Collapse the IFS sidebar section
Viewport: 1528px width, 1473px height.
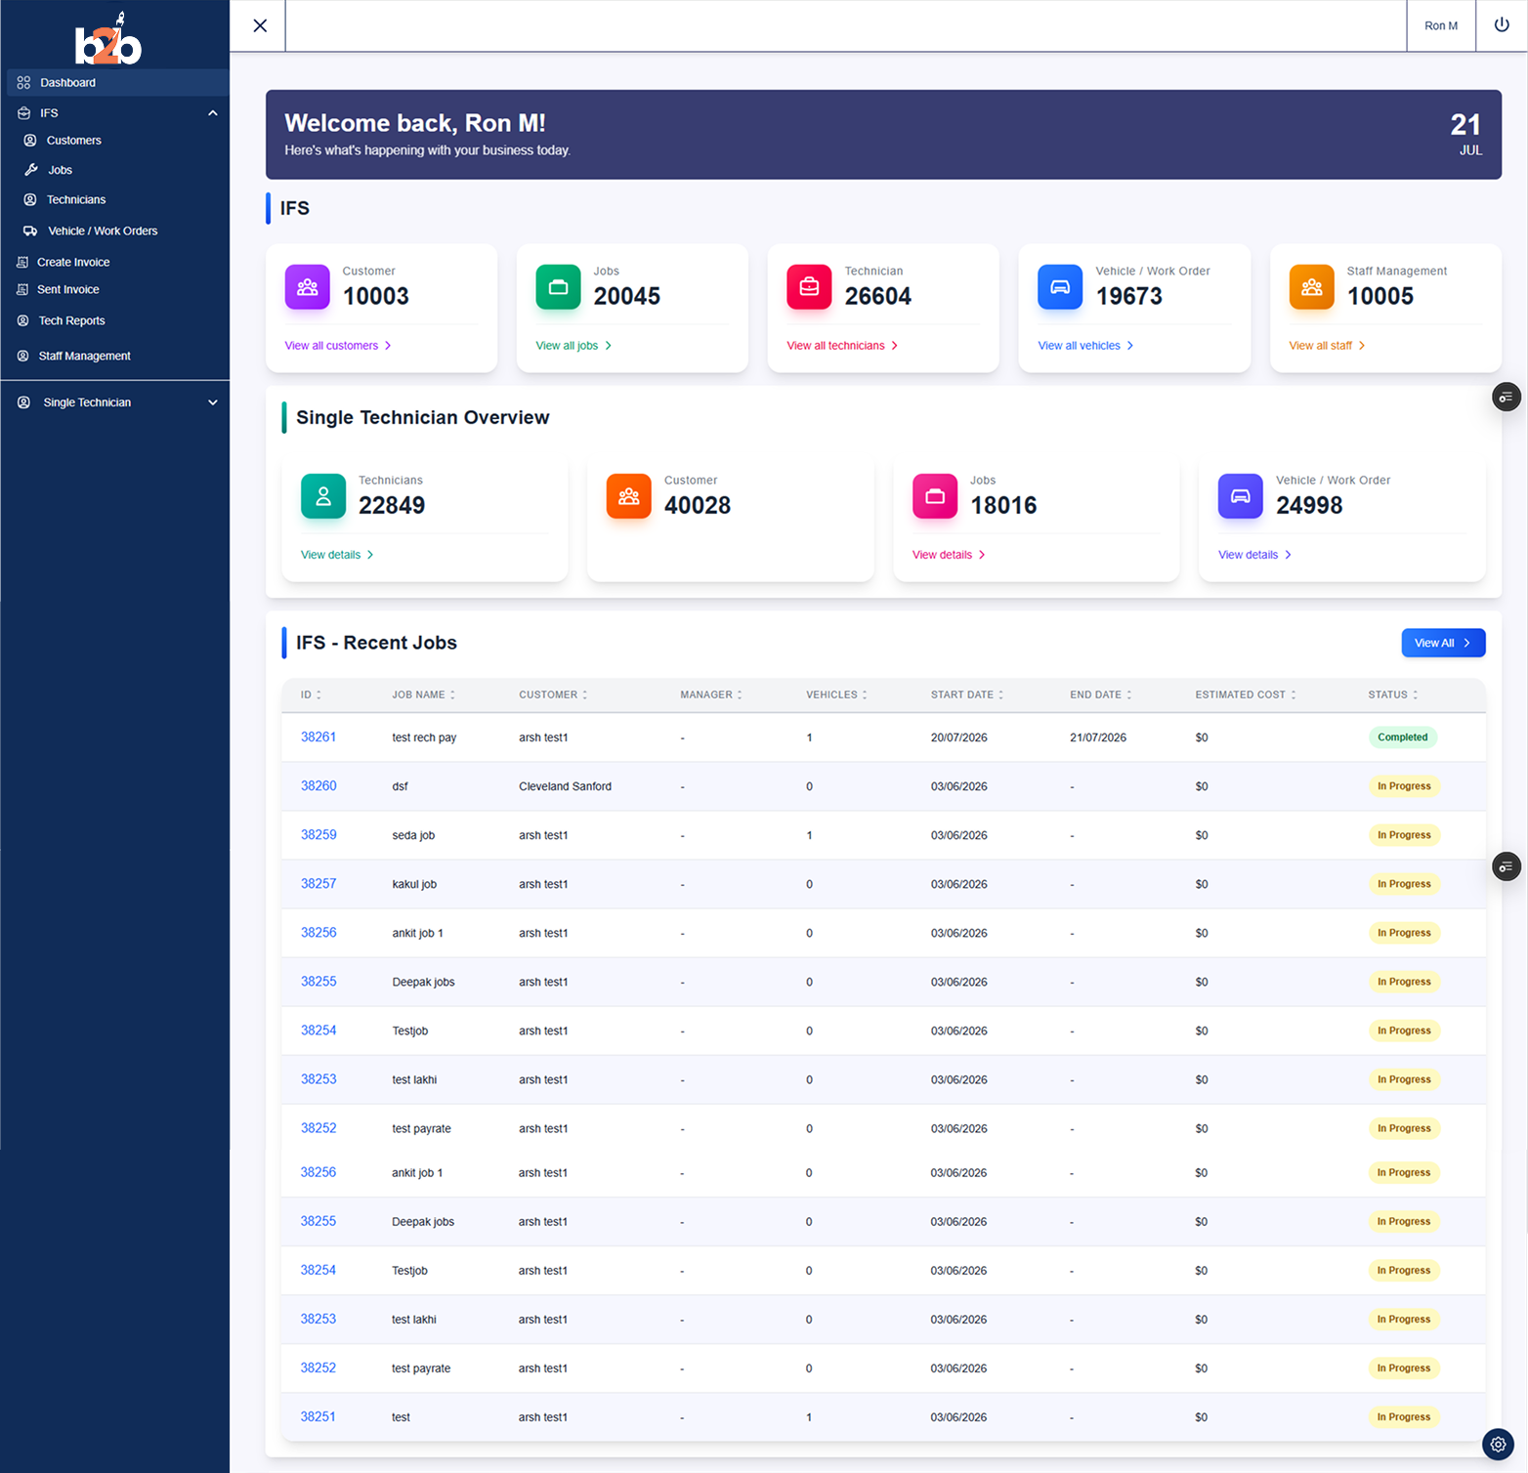click(x=212, y=113)
